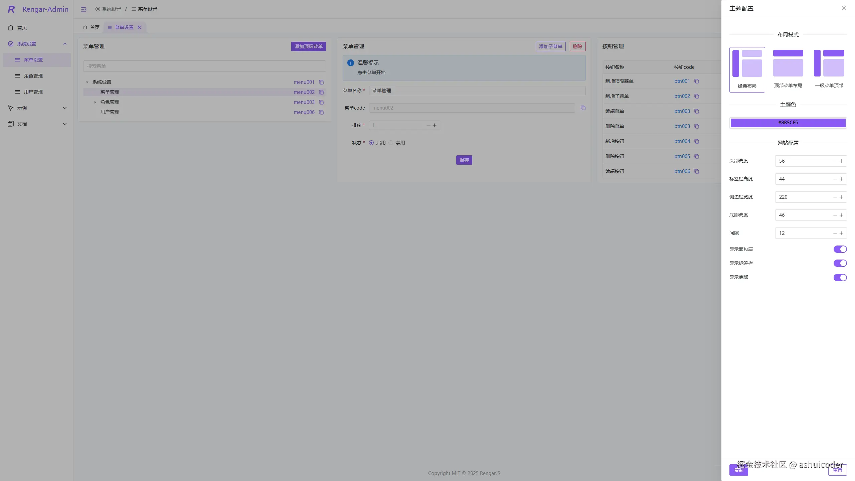Copy the menu001 code icon

[321, 82]
